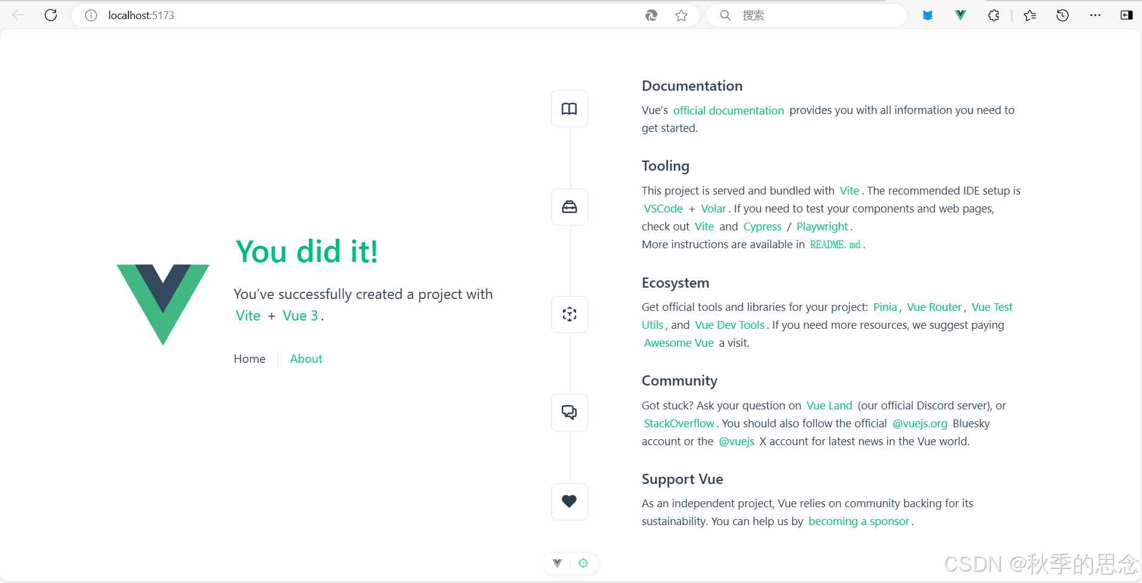
Task: Open the Vue Dev Tools link
Action: point(729,325)
